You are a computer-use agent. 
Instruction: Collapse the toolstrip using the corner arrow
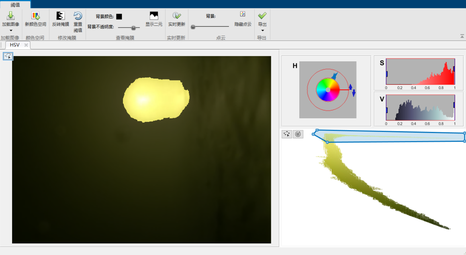tap(462, 36)
